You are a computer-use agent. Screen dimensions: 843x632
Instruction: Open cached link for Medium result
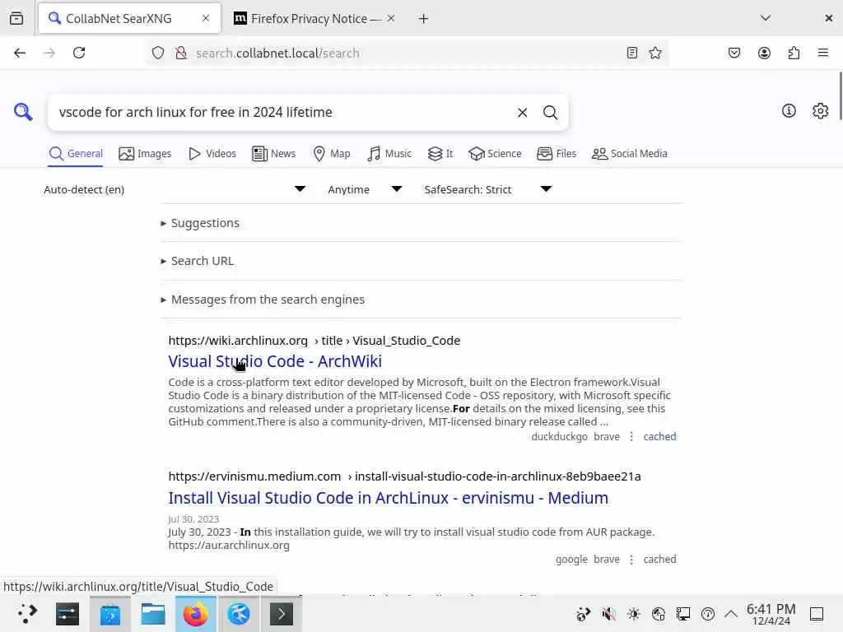click(x=659, y=559)
